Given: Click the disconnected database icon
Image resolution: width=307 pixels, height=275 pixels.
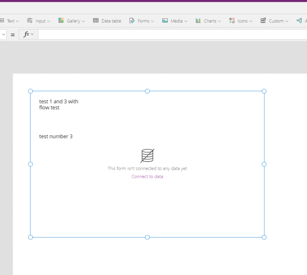Looking at the screenshot, I should click(x=147, y=156).
